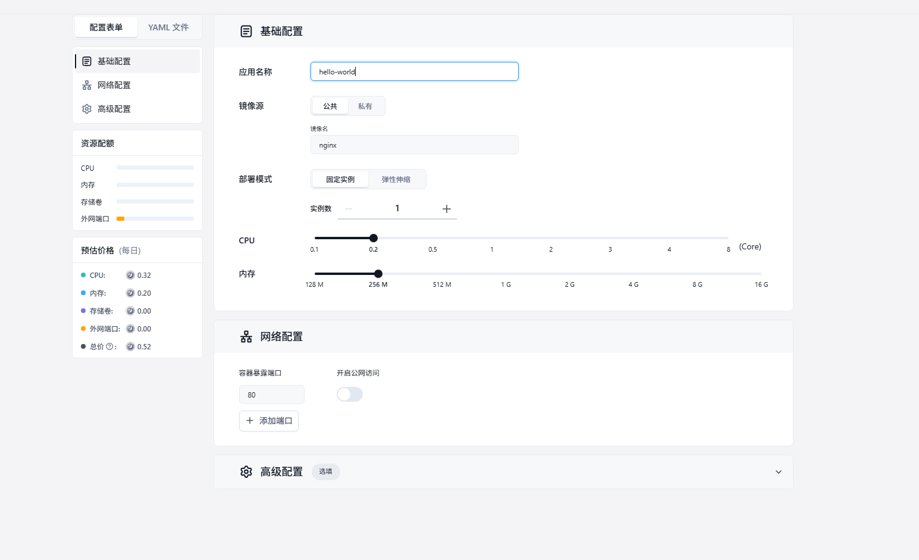Image resolution: width=919 pixels, height=560 pixels.
Task: Click the 网络配置 sidebar network icon
Action: tap(87, 85)
